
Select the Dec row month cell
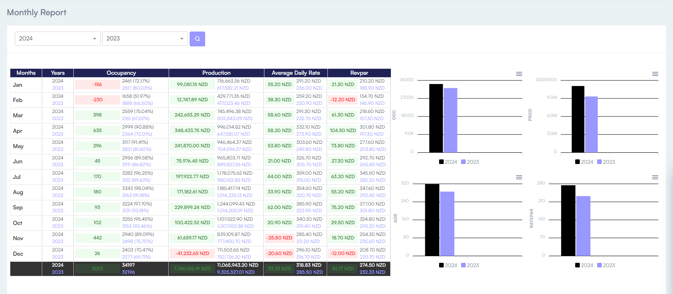click(18, 254)
